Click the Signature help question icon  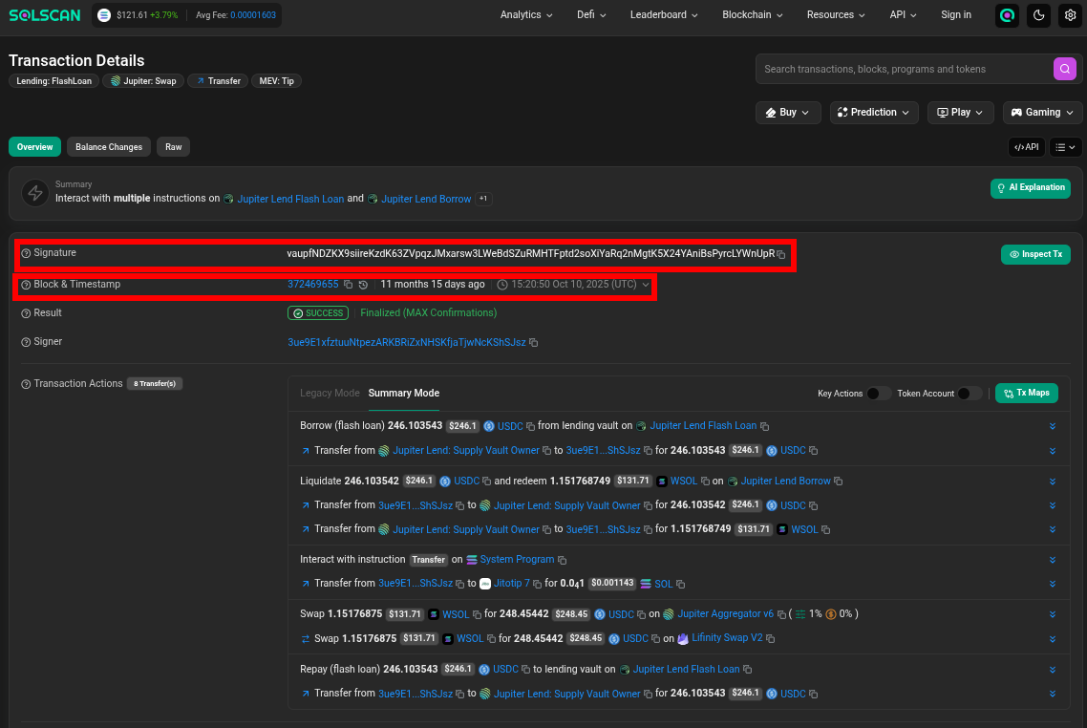(x=26, y=253)
